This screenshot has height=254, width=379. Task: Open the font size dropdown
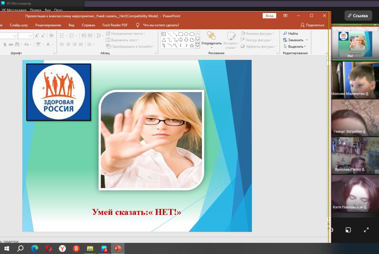[x=30, y=36]
